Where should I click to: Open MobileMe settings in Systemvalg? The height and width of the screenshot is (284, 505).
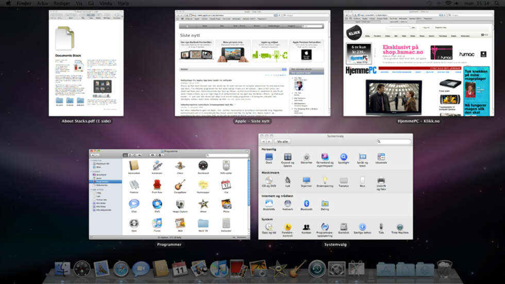(269, 205)
